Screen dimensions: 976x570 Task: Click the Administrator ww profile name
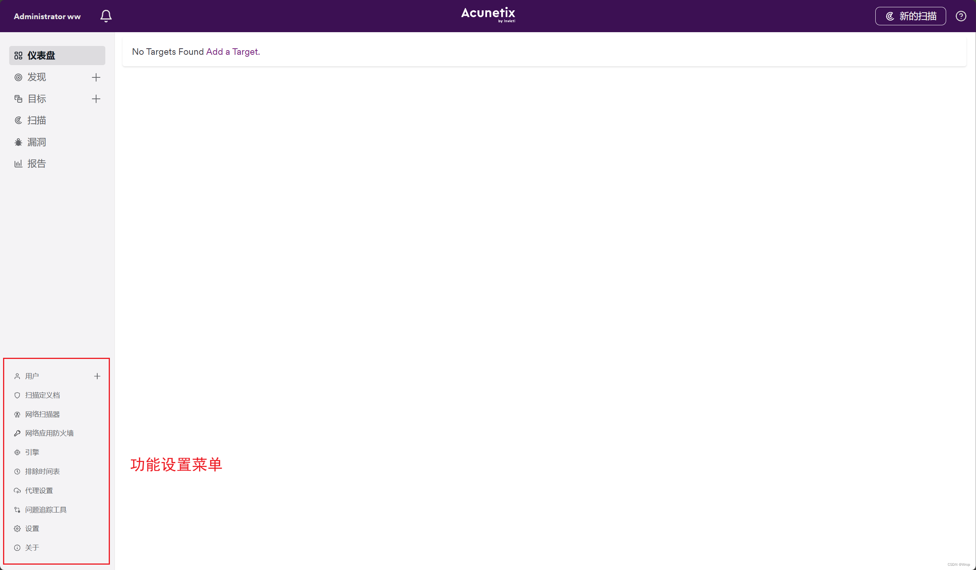point(47,16)
